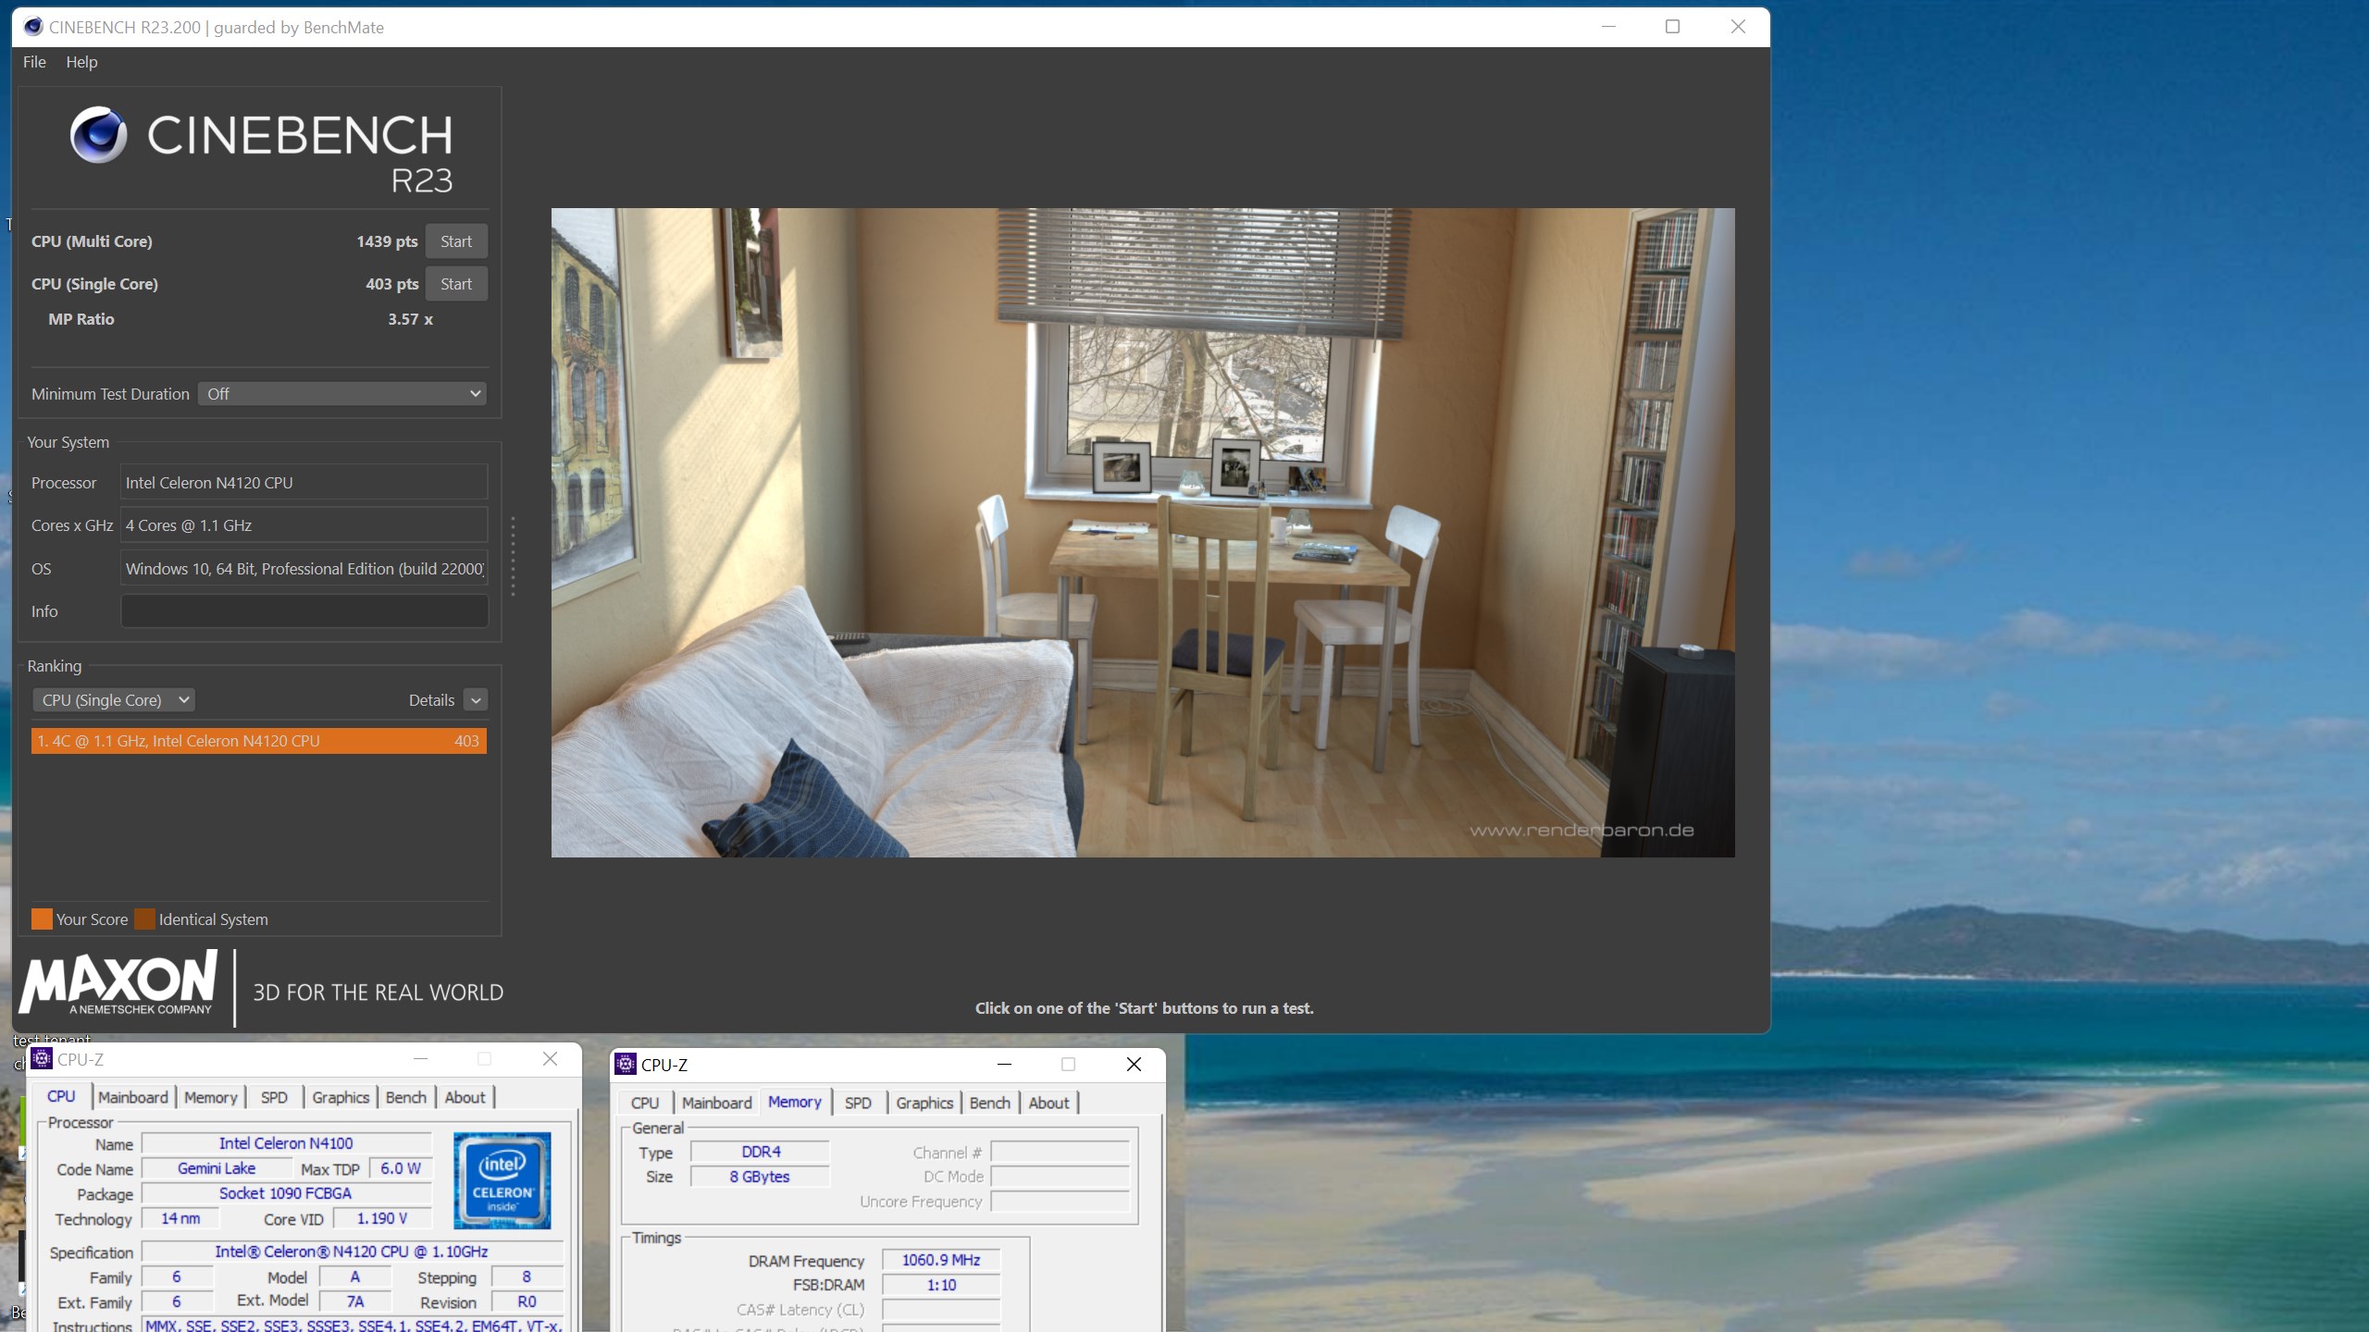Click the brown Identical System legend swatch

tap(144, 919)
